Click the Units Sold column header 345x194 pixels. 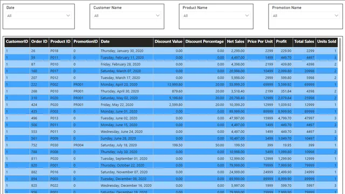[x=327, y=41]
